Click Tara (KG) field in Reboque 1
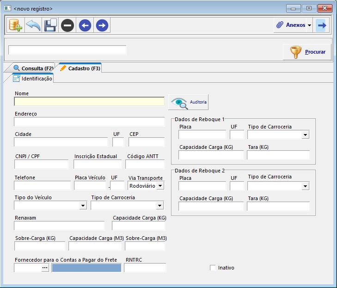Viewport: 337px width, 288px height. (278, 155)
